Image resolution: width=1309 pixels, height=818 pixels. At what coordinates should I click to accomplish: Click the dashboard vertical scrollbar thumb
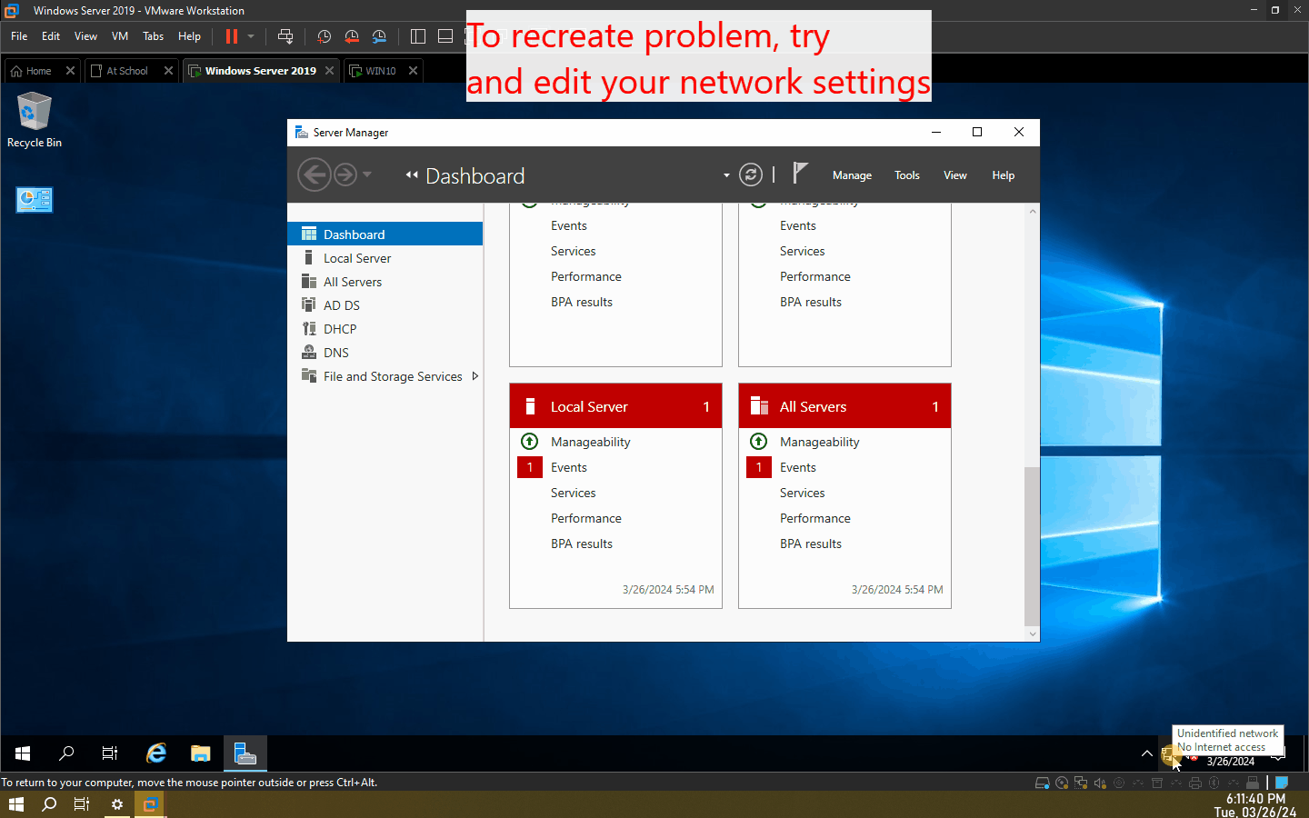coord(1032,546)
